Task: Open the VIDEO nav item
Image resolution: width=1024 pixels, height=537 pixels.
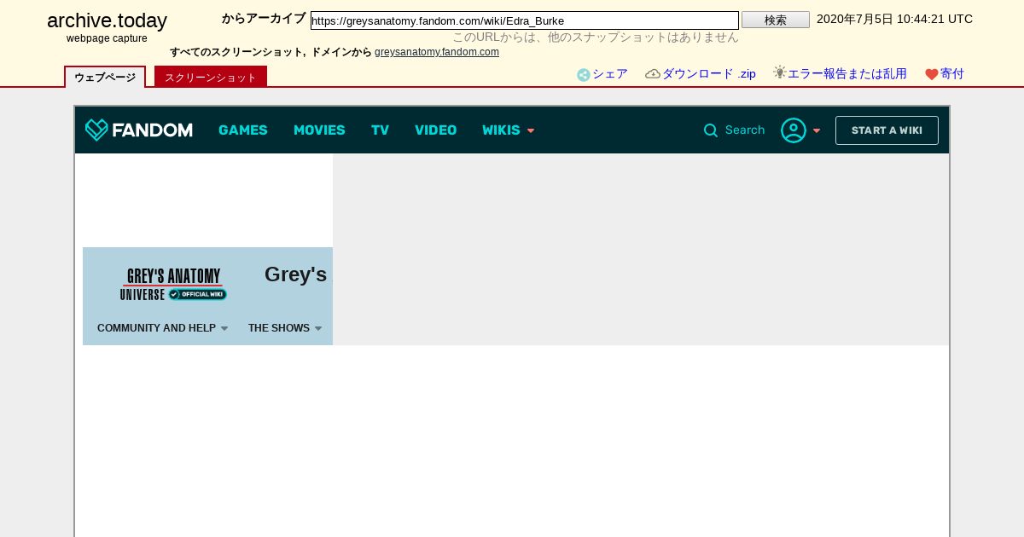Action: 436,130
